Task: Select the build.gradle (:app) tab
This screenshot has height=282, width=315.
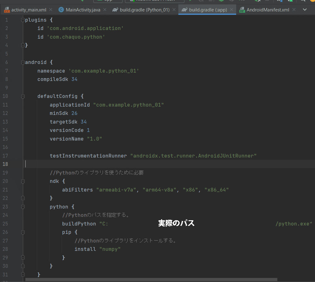Action: click(x=208, y=10)
